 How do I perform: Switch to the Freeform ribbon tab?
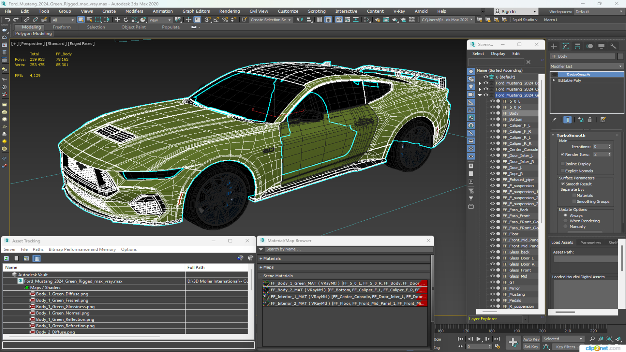click(62, 27)
